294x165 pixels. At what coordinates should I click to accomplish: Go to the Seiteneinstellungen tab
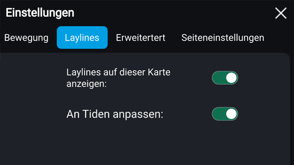tap(223, 38)
